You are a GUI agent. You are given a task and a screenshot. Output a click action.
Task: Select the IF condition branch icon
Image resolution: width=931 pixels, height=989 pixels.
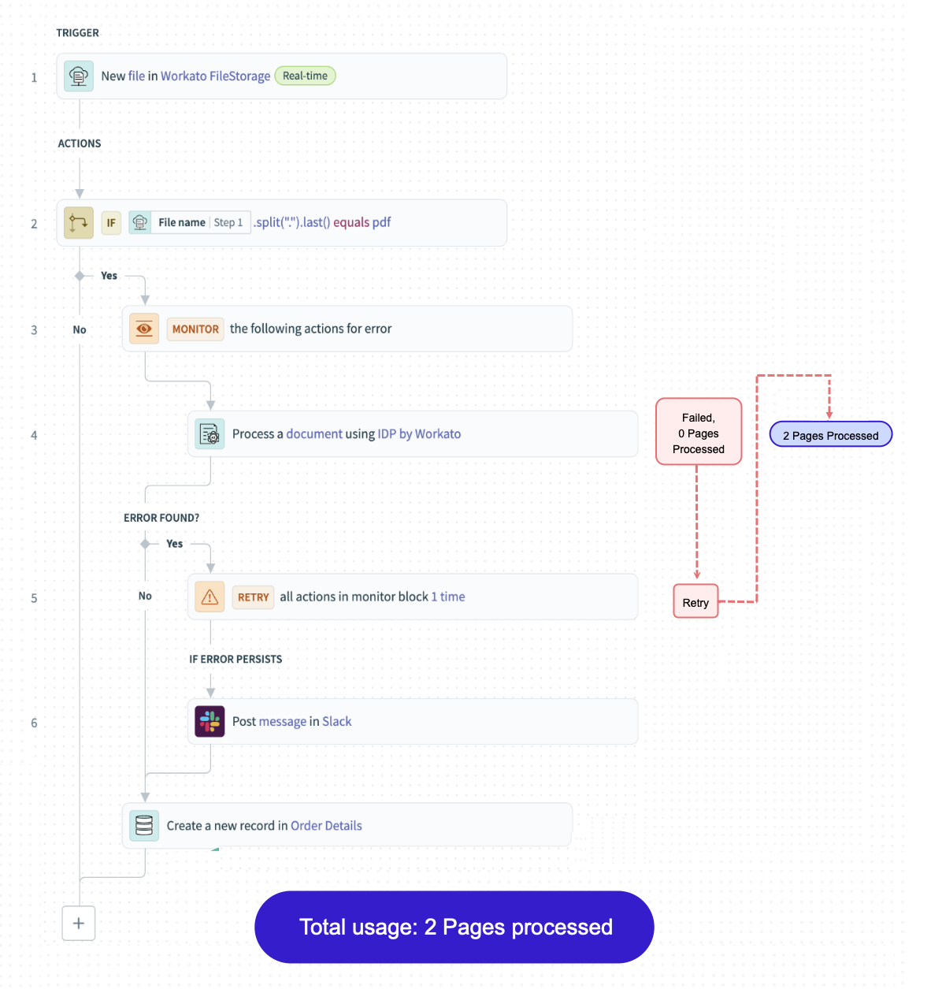coord(78,222)
